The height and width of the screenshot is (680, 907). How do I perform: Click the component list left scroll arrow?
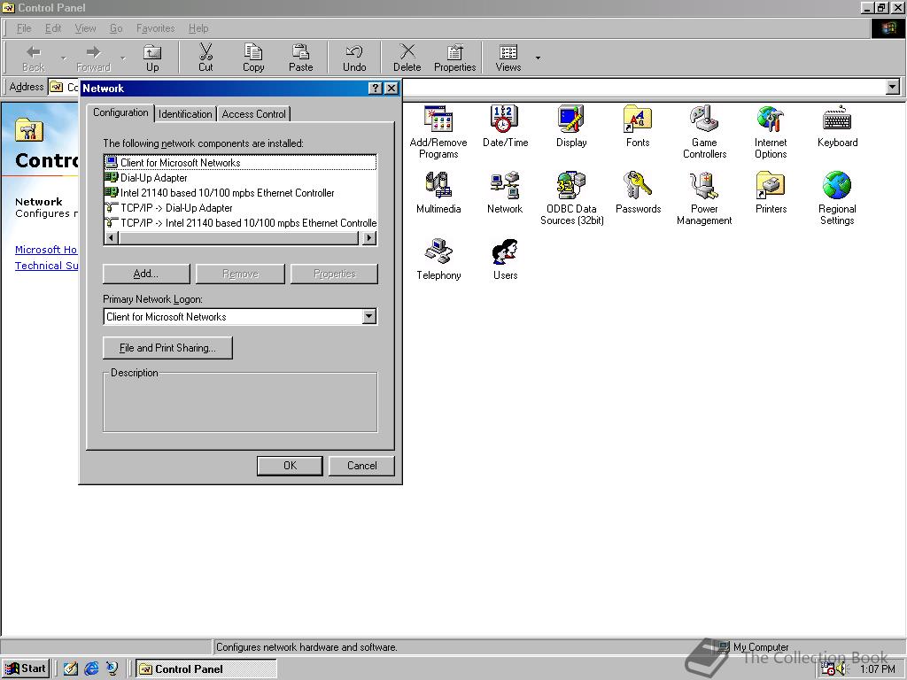tap(112, 237)
